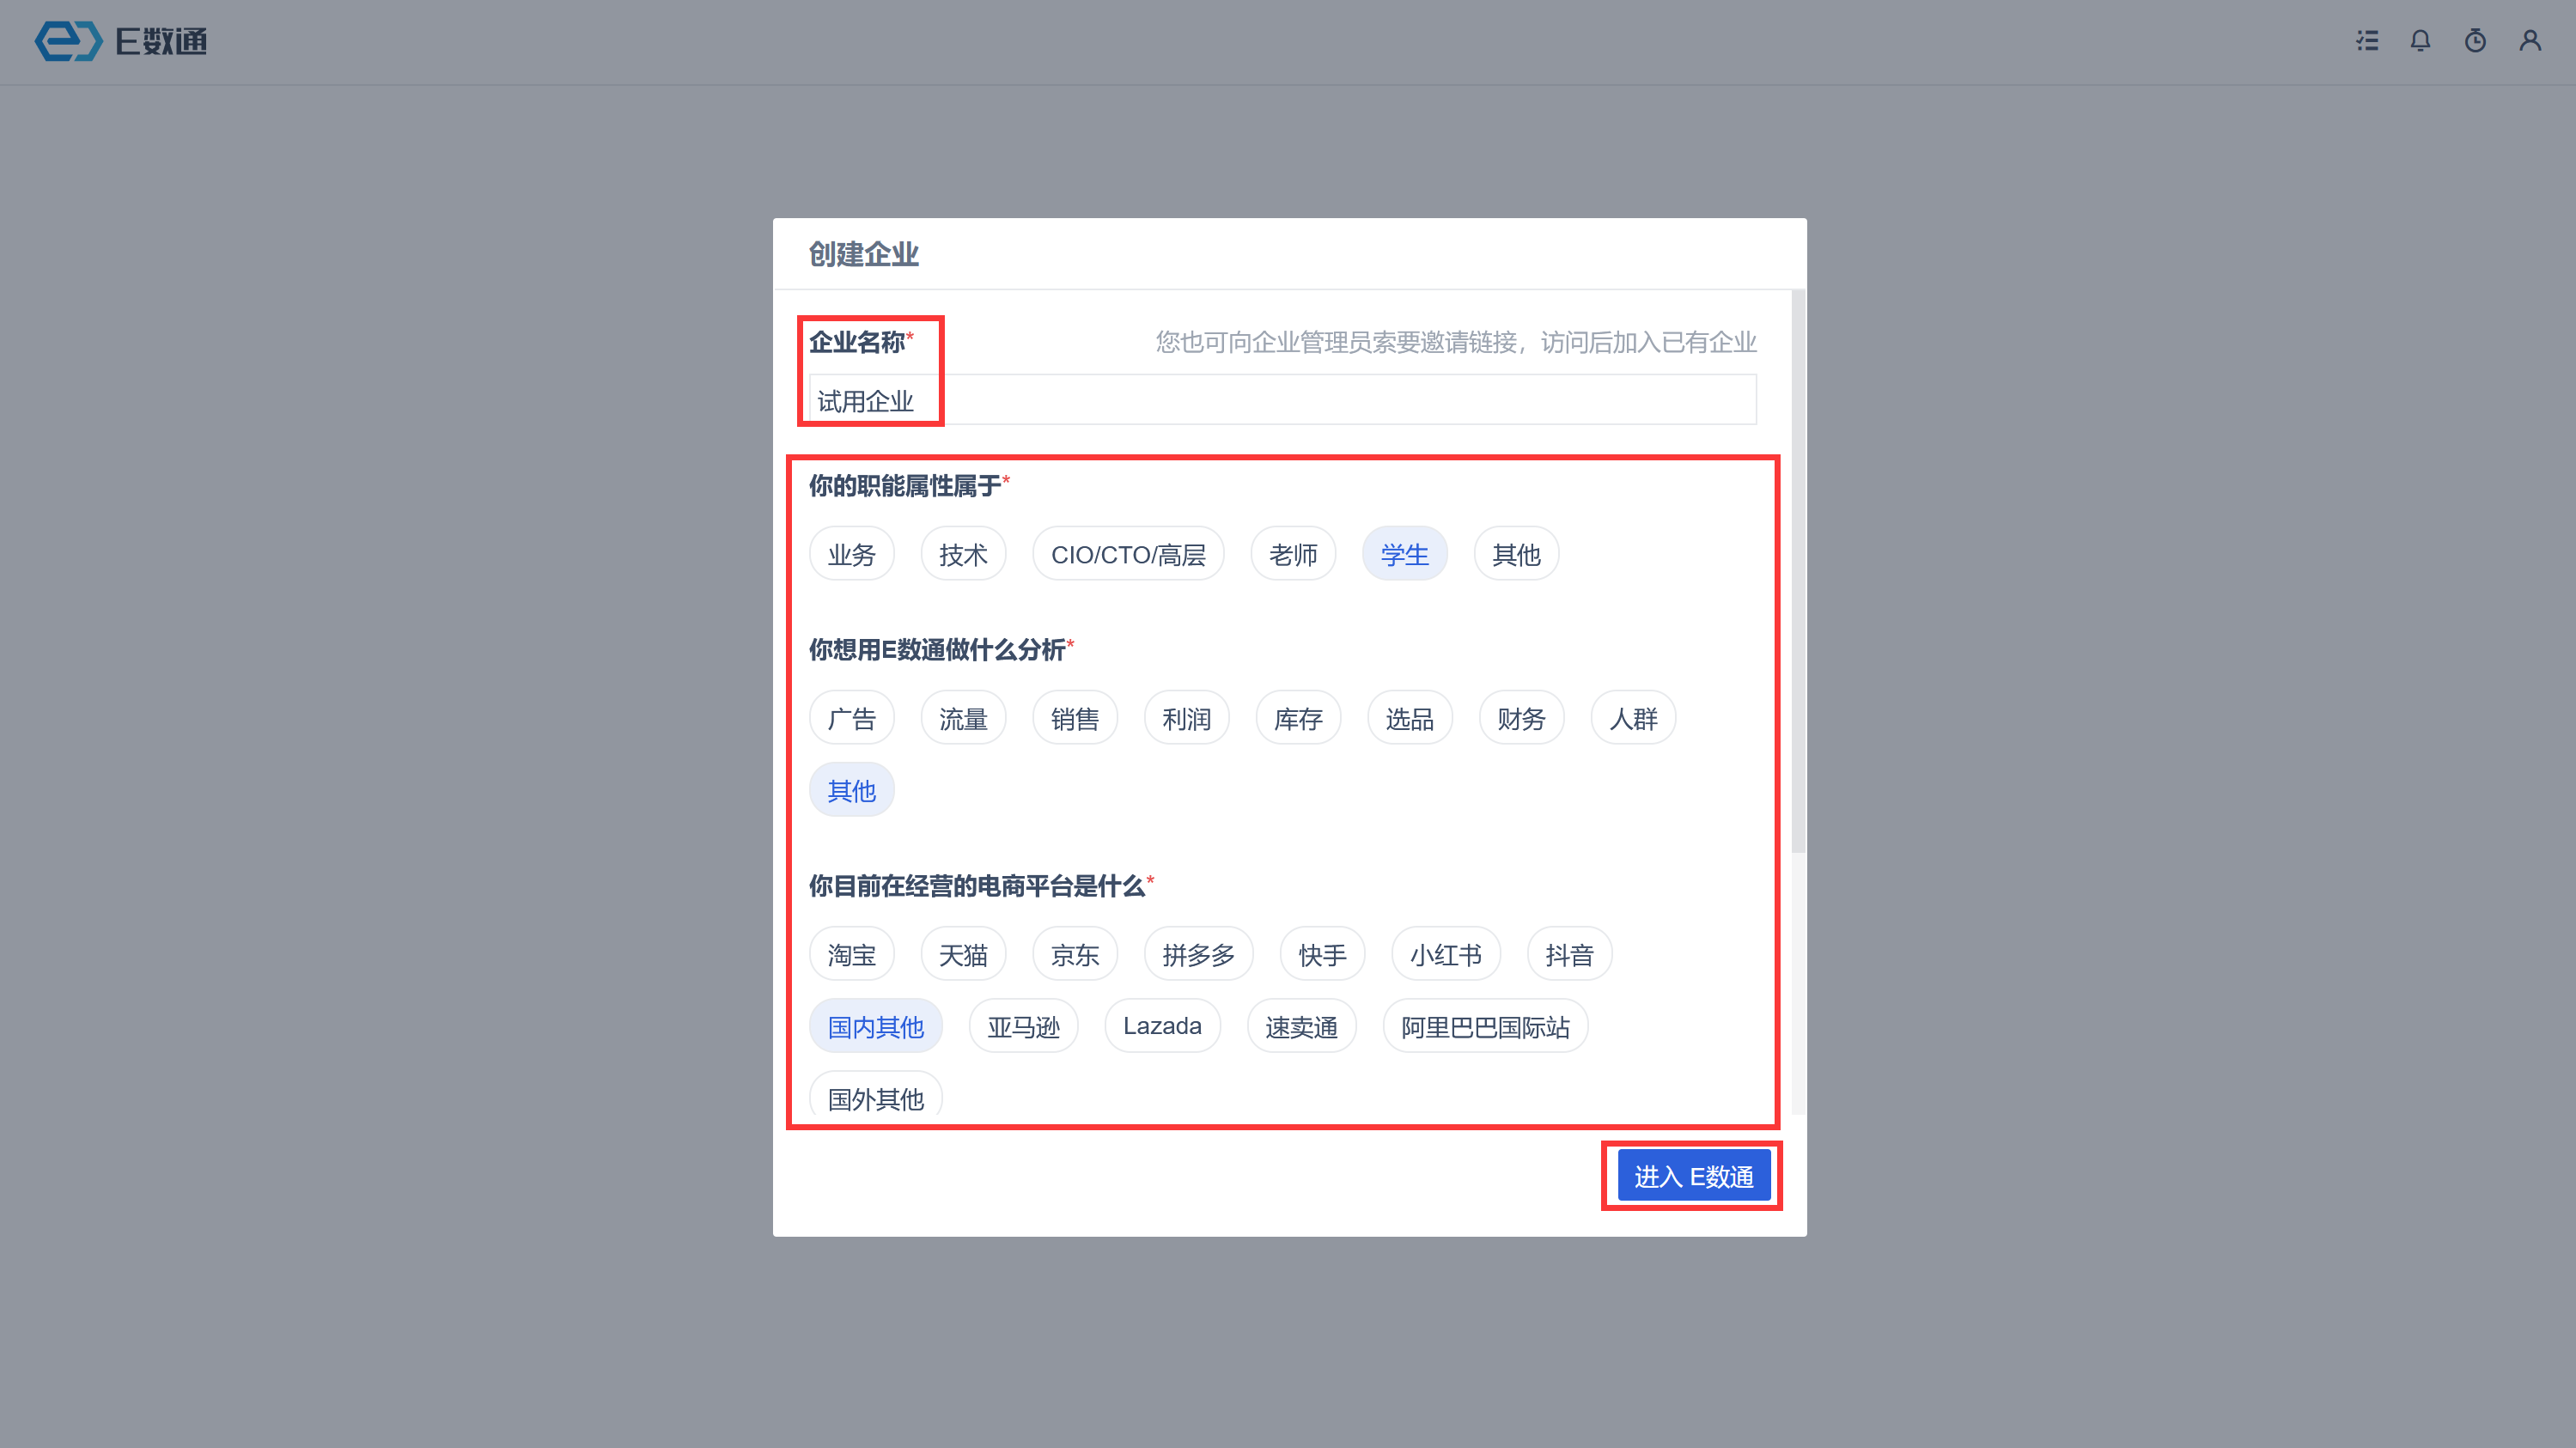Toggle the 销售 analysis option
The height and width of the screenshot is (1448, 2576).
(x=1074, y=718)
